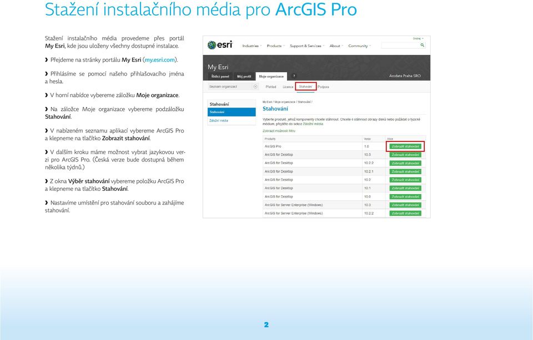Click the help question mark icon
This screenshot has height=340, width=533.
[294, 76]
